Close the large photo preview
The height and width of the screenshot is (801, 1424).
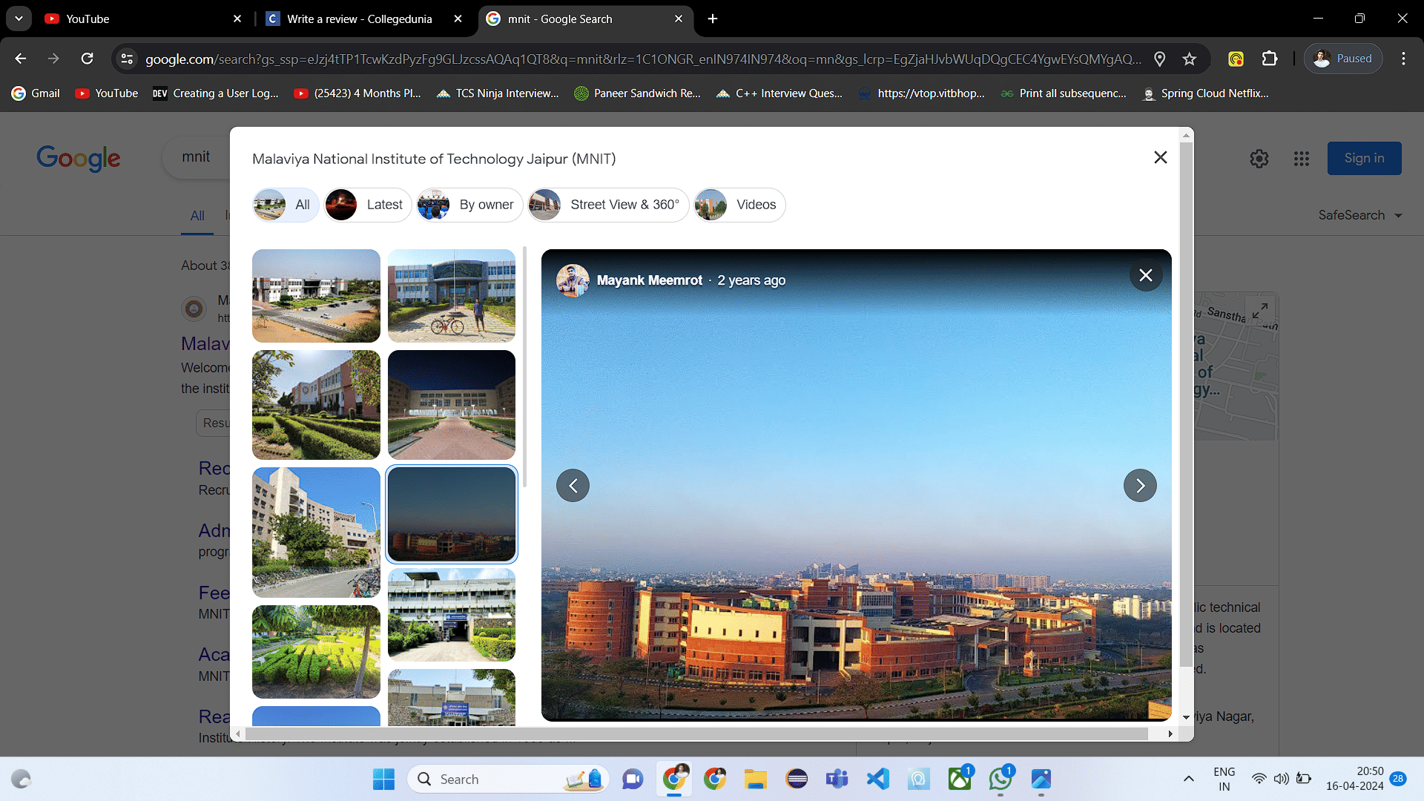(x=1145, y=275)
